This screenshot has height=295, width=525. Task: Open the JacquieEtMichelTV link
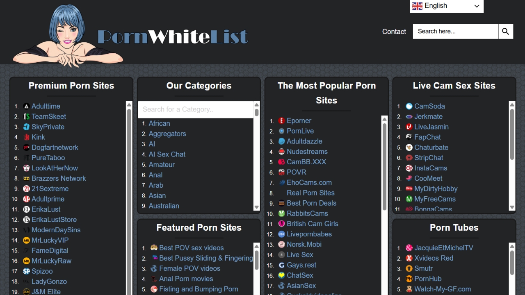coord(444,248)
